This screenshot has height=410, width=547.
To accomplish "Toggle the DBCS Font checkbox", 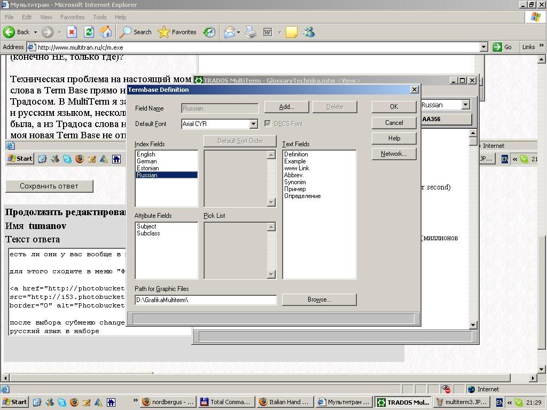I will click(268, 123).
